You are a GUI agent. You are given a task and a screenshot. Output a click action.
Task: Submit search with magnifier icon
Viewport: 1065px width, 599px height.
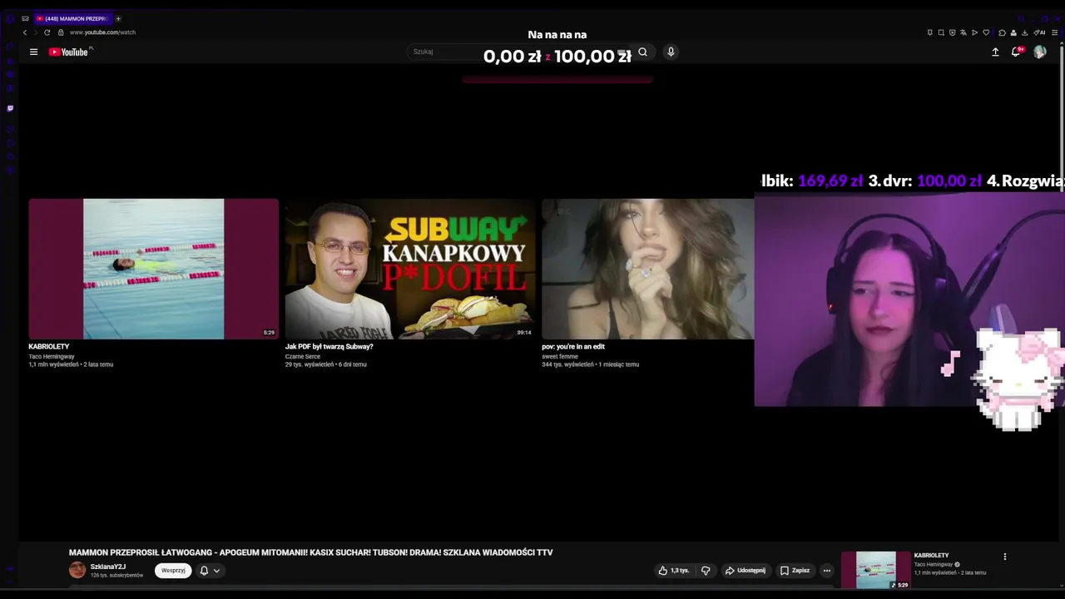[642, 52]
